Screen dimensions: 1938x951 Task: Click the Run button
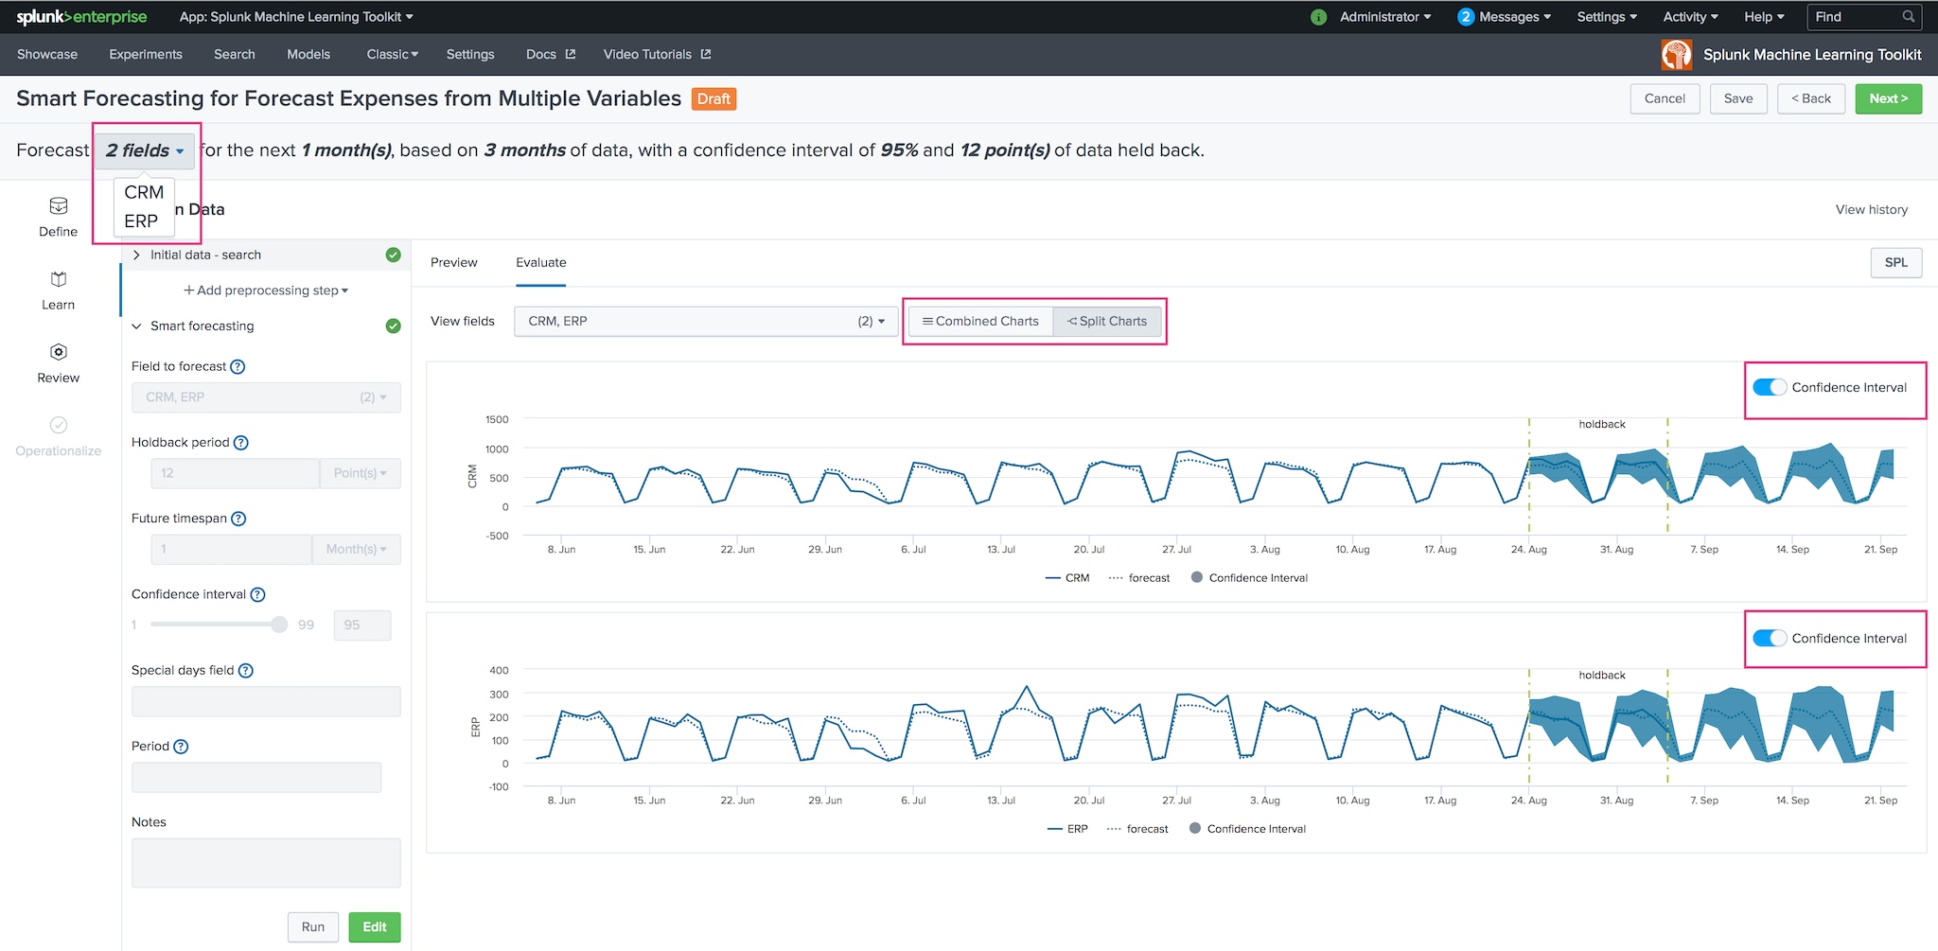click(x=313, y=927)
